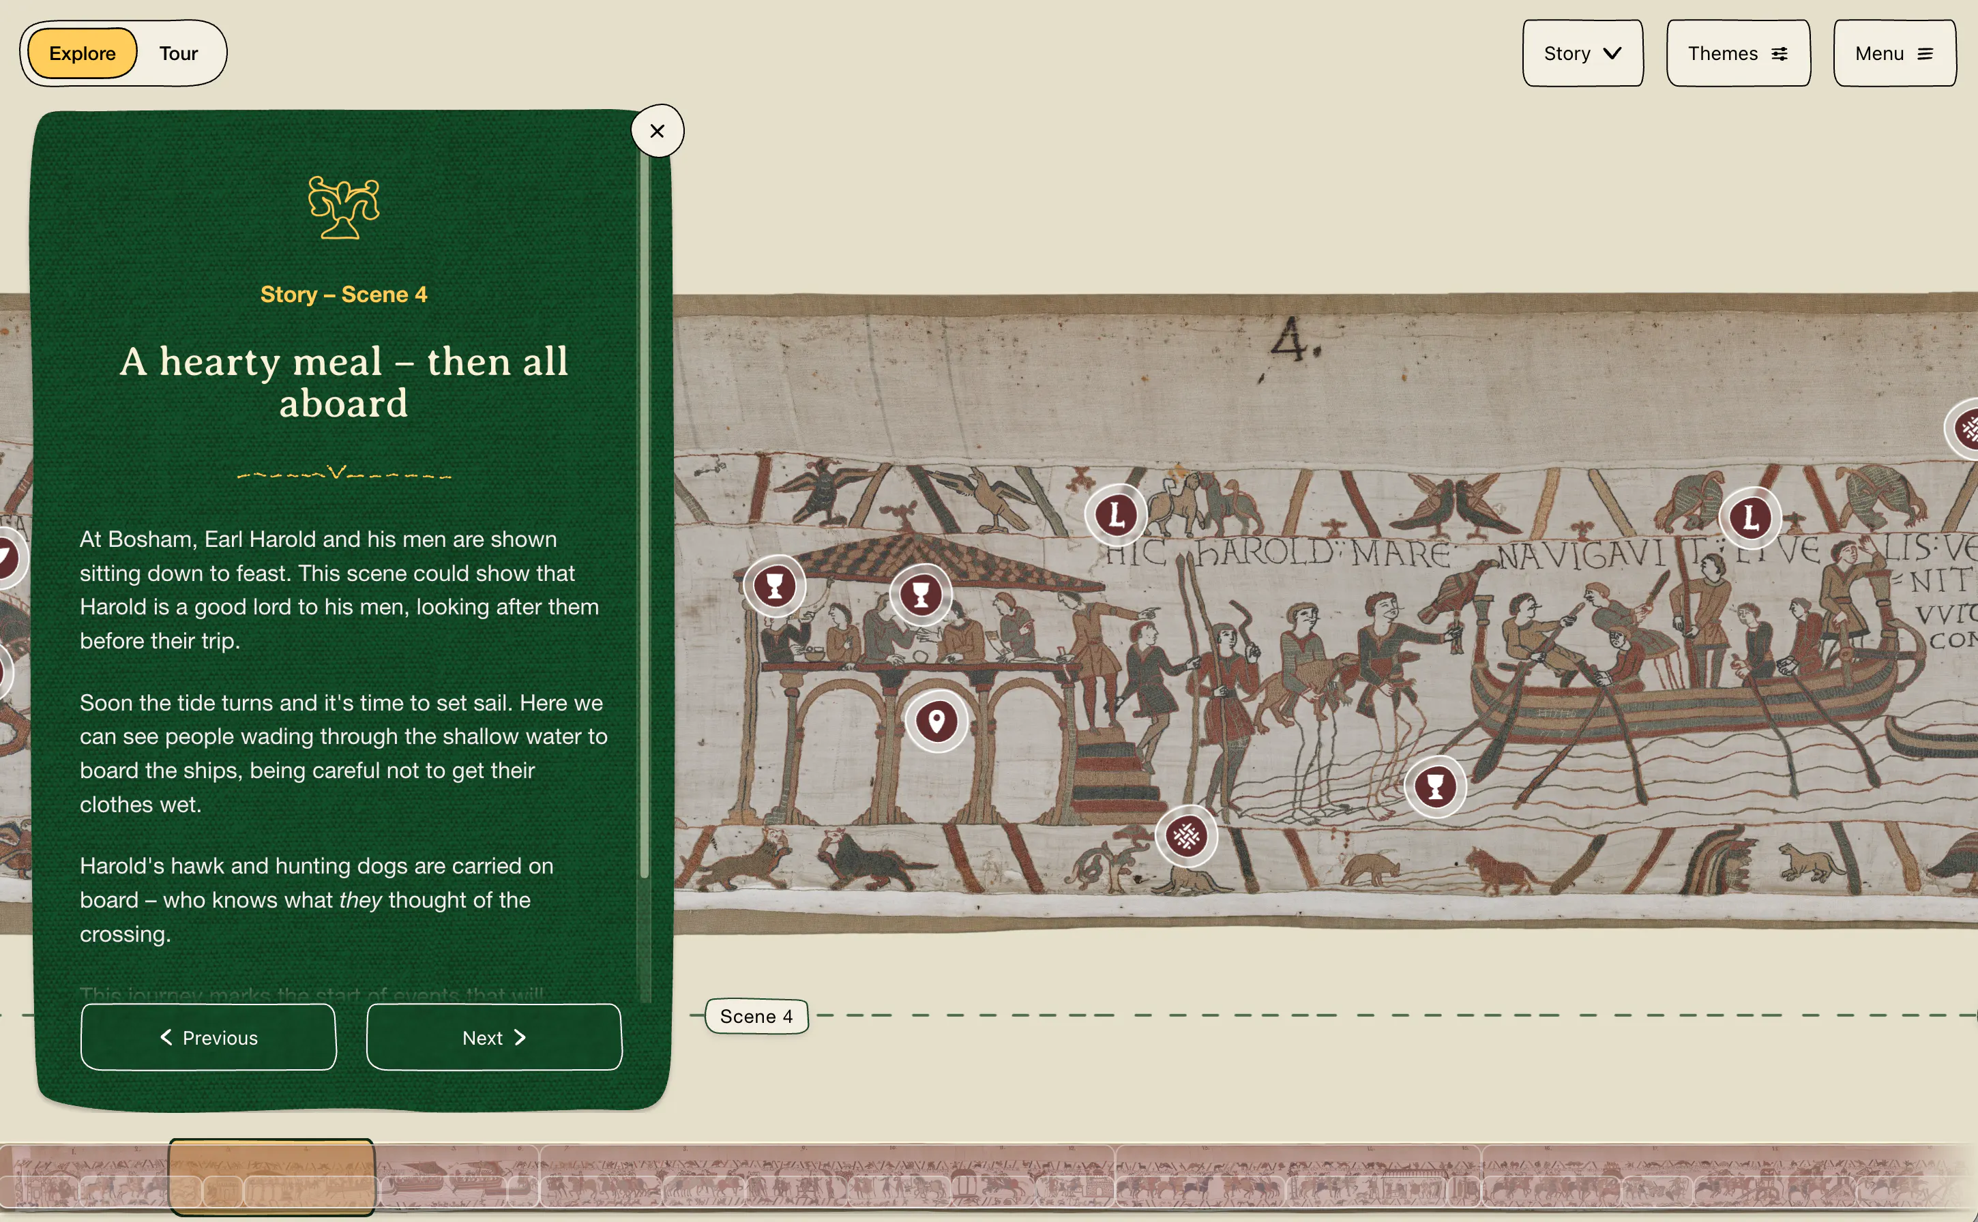Click the story panel scrollbar
The width and height of the screenshot is (1978, 1222).
point(645,518)
